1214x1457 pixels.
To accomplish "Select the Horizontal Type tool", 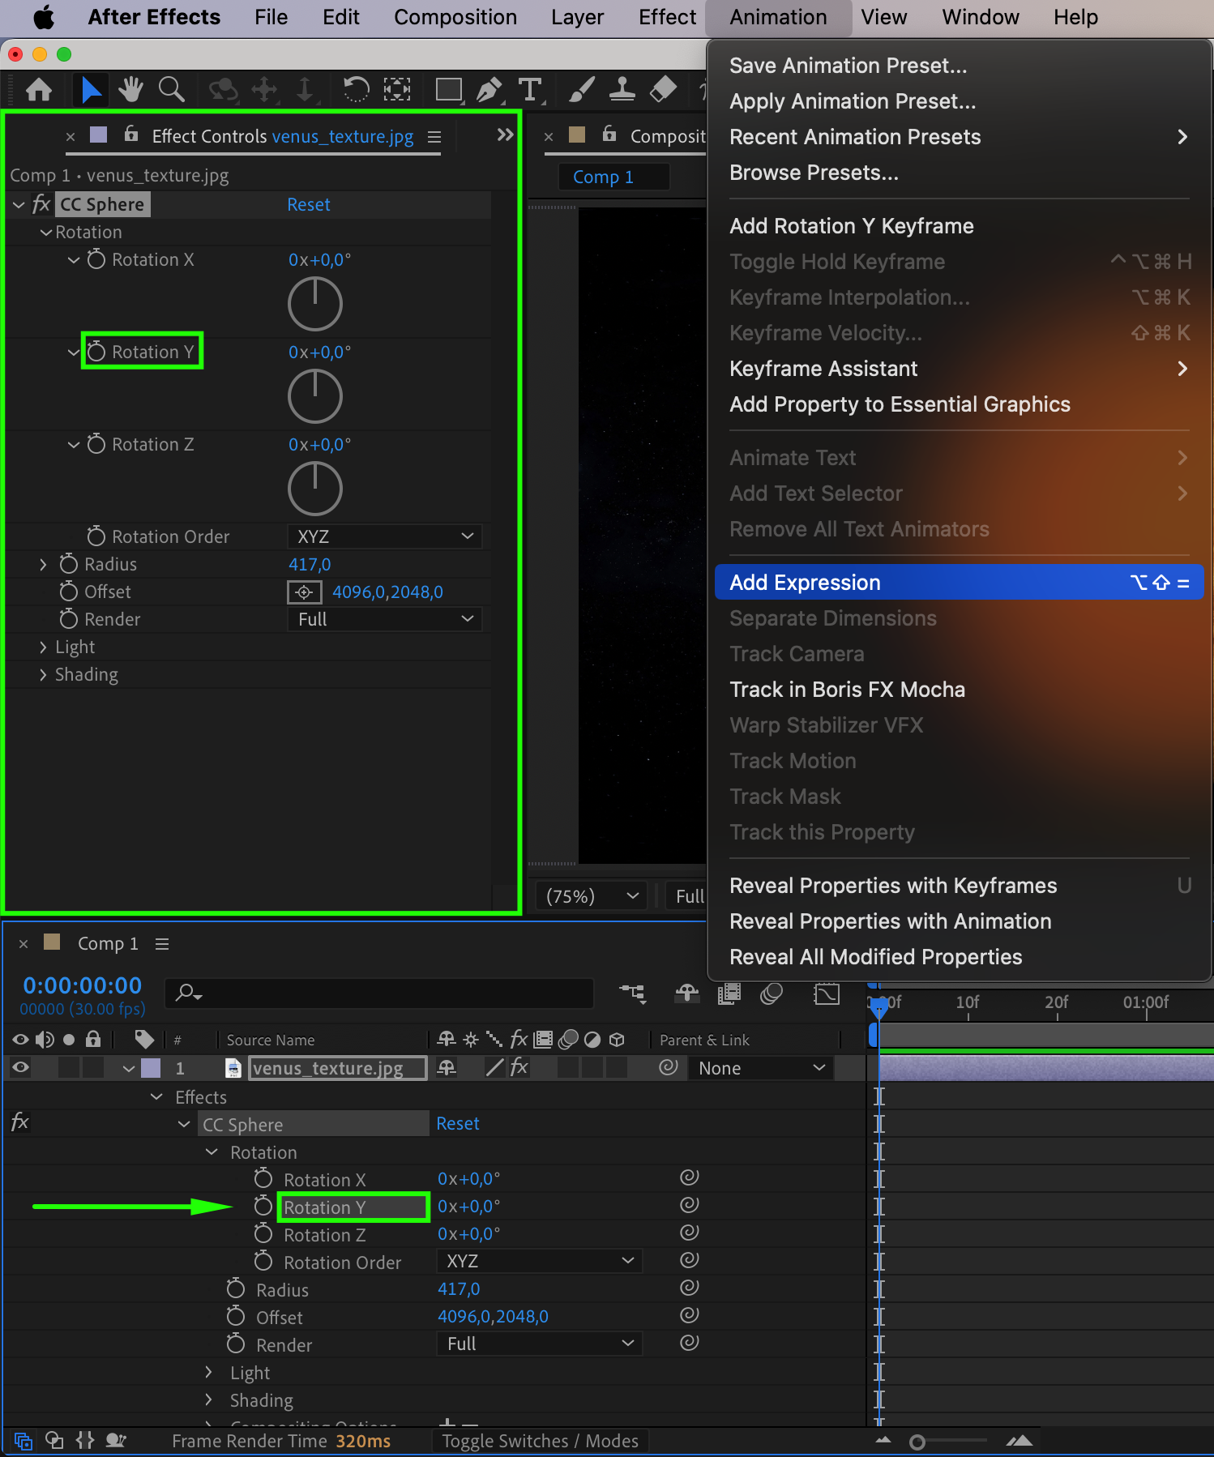I will (530, 89).
